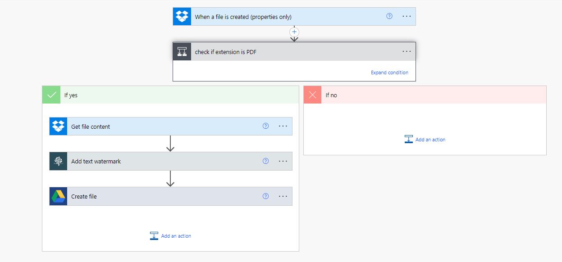The width and height of the screenshot is (562, 262).
Task: Open help for Add text watermark
Action: pyautogui.click(x=265, y=161)
